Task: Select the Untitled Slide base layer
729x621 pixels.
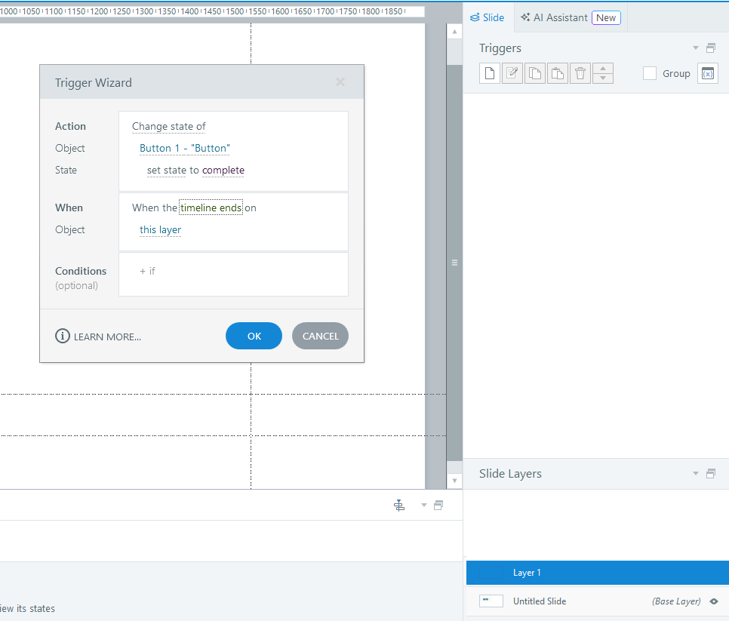Action: click(598, 601)
